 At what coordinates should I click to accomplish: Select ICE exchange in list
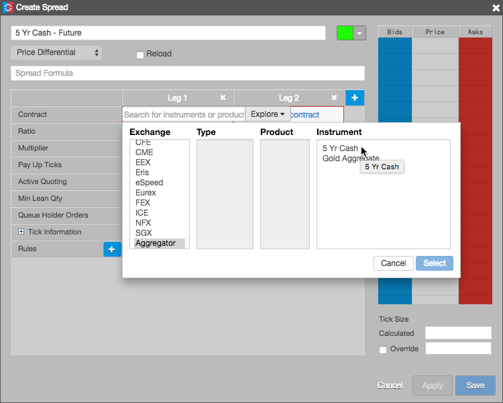[x=142, y=213]
